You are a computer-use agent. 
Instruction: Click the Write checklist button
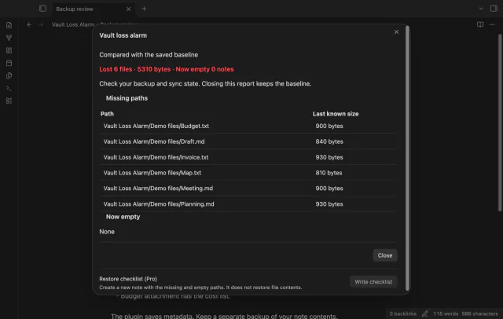pos(373,282)
